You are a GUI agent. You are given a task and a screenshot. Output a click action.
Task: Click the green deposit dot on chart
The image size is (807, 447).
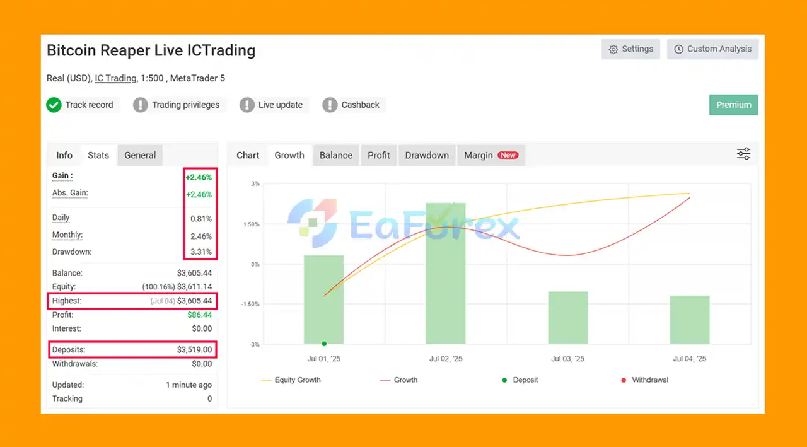click(324, 344)
